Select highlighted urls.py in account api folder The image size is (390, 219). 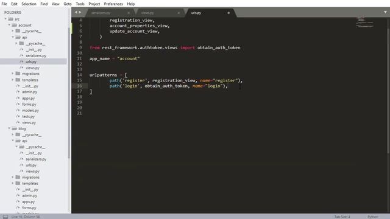pyautogui.click(x=31, y=61)
